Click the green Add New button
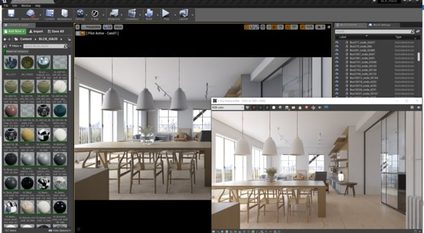 coord(15,31)
